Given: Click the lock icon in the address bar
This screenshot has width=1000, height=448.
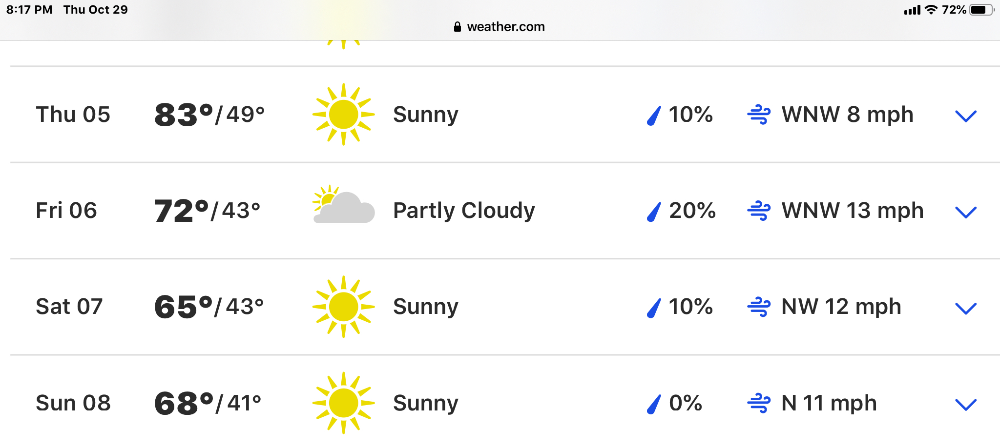Looking at the screenshot, I should click(x=458, y=27).
